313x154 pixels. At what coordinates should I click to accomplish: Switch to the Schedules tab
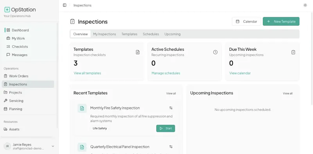click(151, 34)
